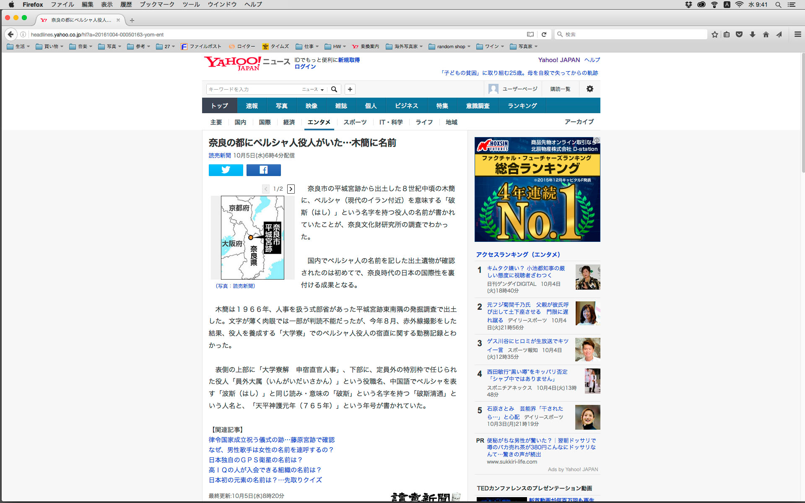Open the Firefox hamburger menu
The height and width of the screenshot is (503, 805).
tap(797, 34)
